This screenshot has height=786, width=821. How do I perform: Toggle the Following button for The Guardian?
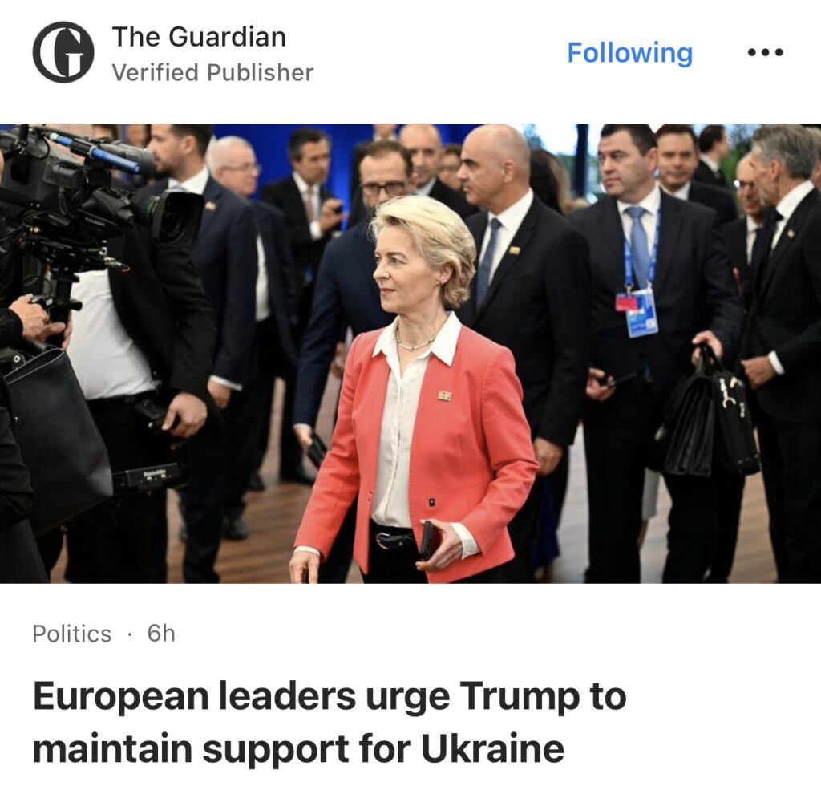(630, 53)
